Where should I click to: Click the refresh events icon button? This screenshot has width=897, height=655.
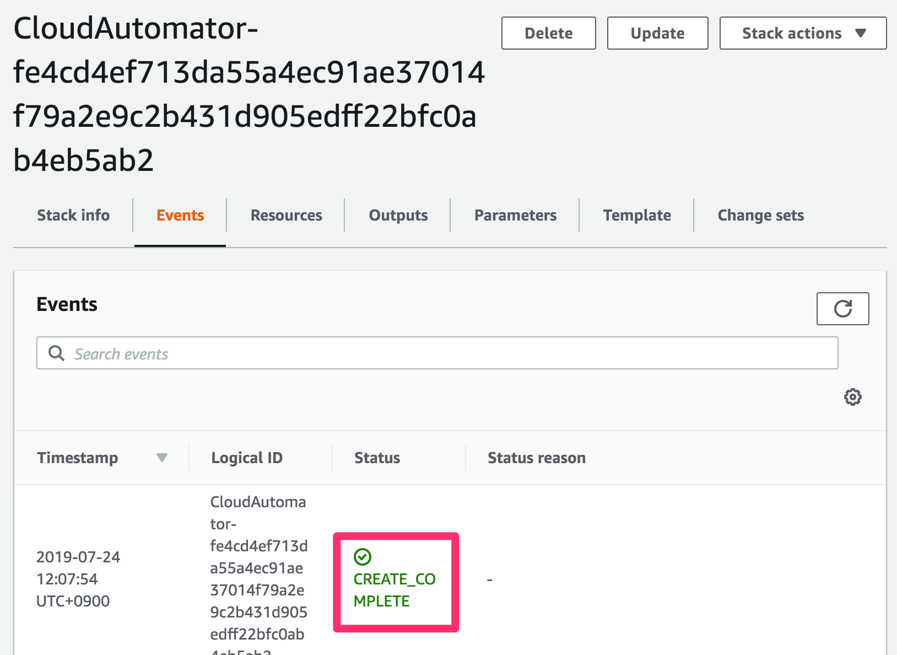(x=842, y=309)
